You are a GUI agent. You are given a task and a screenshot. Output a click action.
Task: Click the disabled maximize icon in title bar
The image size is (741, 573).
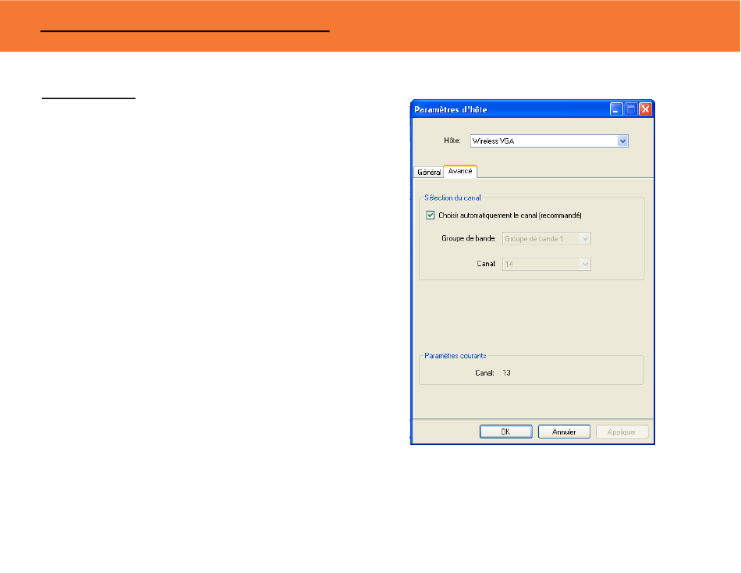631,109
